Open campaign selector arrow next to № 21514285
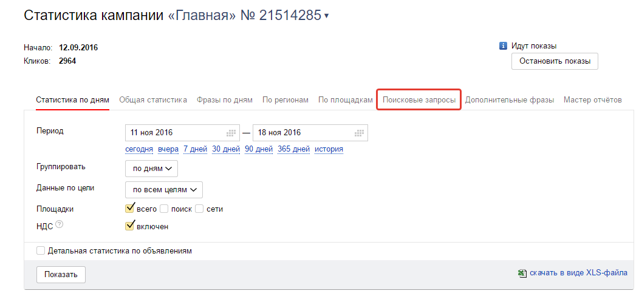639x302 pixels. point(326,16)
